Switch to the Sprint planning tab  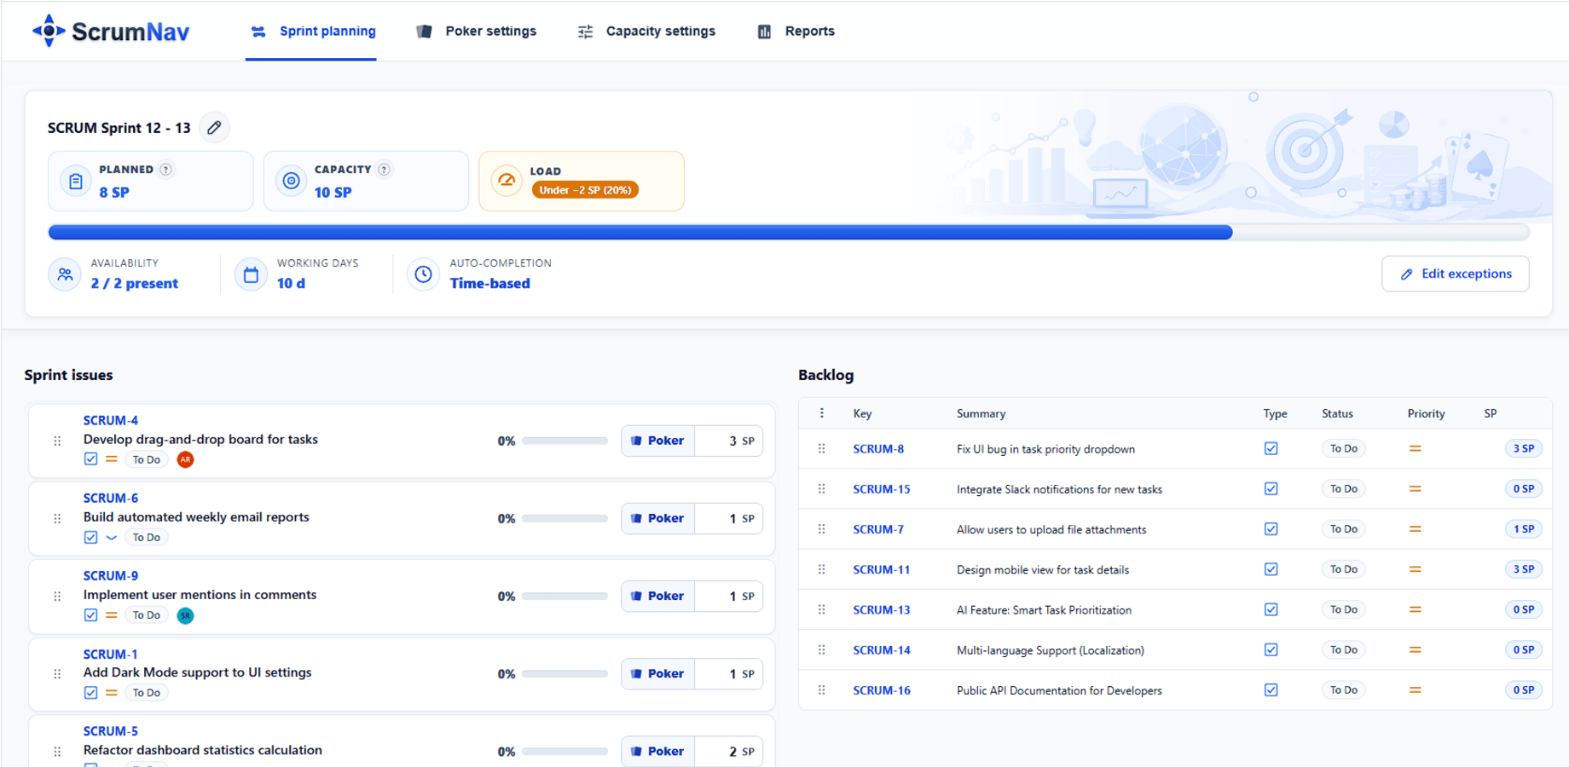[312, 32]
